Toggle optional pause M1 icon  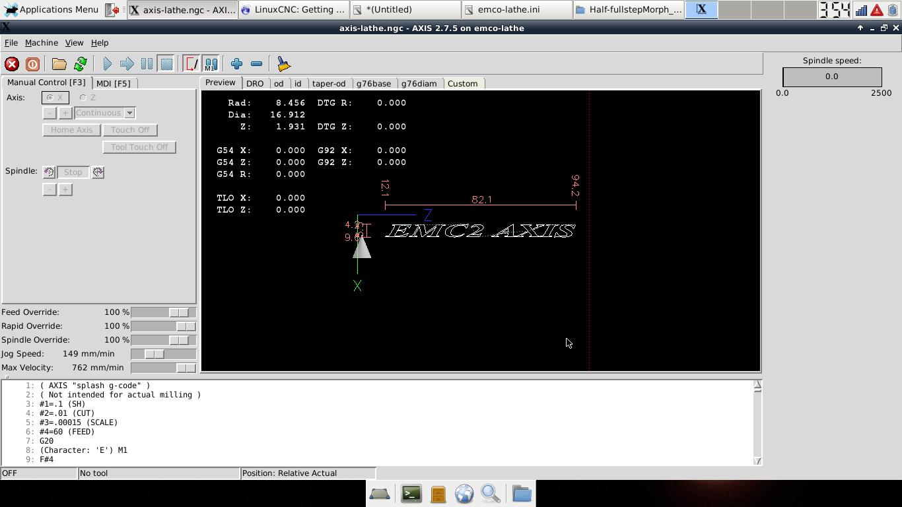(x=211, y=64)
